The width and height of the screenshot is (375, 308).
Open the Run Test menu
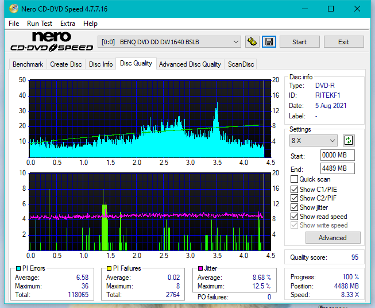click(40, 24)
